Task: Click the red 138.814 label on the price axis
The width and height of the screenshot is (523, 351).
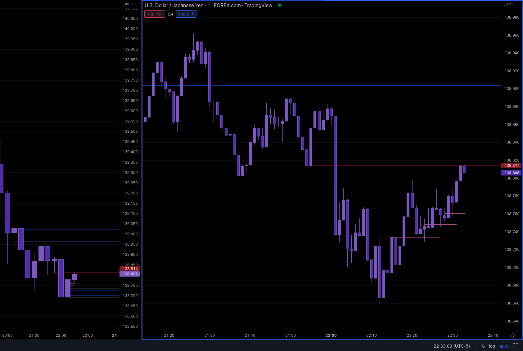Action: click(511, 166)
